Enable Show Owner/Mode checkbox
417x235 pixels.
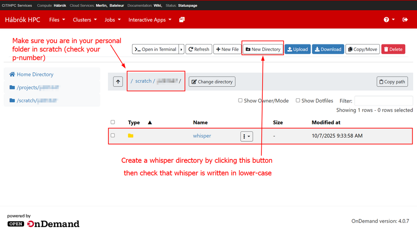coord(240,101)
